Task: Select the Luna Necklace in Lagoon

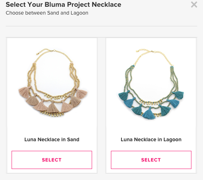Action: [x=151, y=160]
